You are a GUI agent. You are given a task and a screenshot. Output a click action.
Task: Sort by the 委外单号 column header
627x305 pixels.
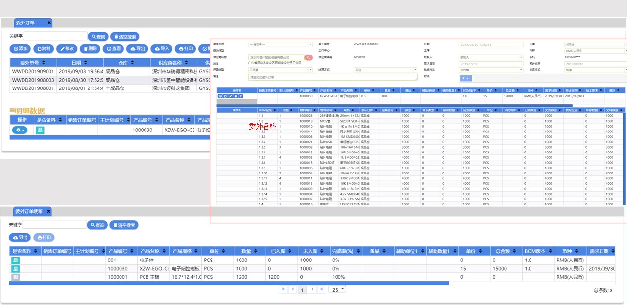click(33, 63)
